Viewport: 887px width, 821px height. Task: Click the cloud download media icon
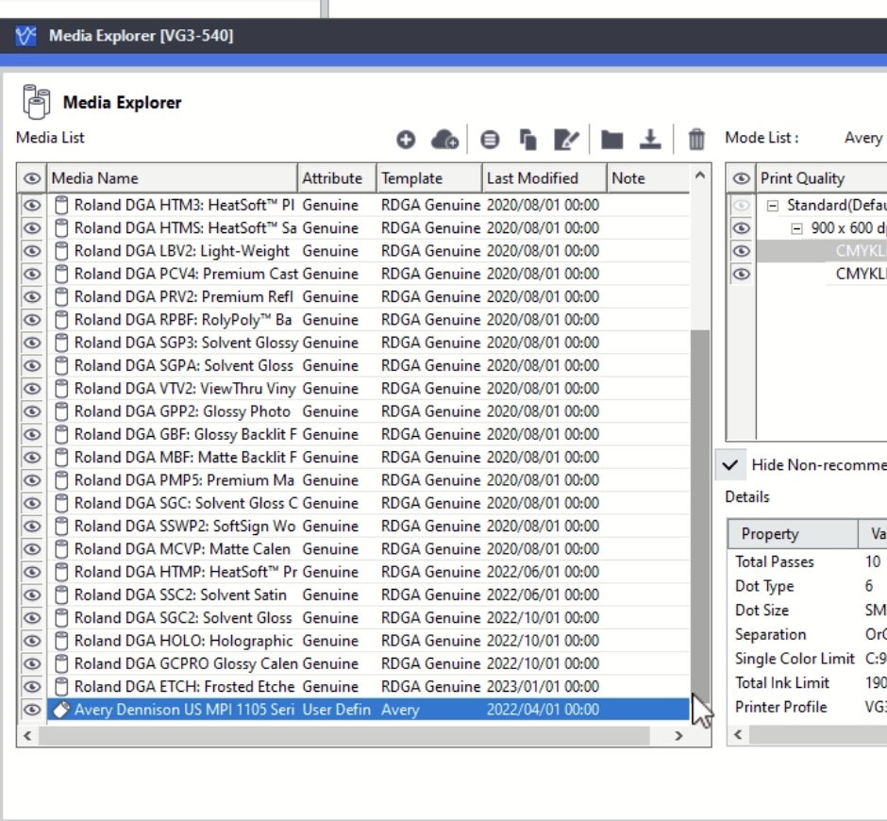(444, 139)
